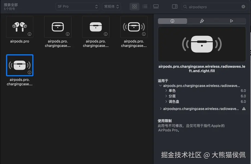The image size is (251, 164).
Task: Click the search magnifier icon
Action: [x=185, y=7]
